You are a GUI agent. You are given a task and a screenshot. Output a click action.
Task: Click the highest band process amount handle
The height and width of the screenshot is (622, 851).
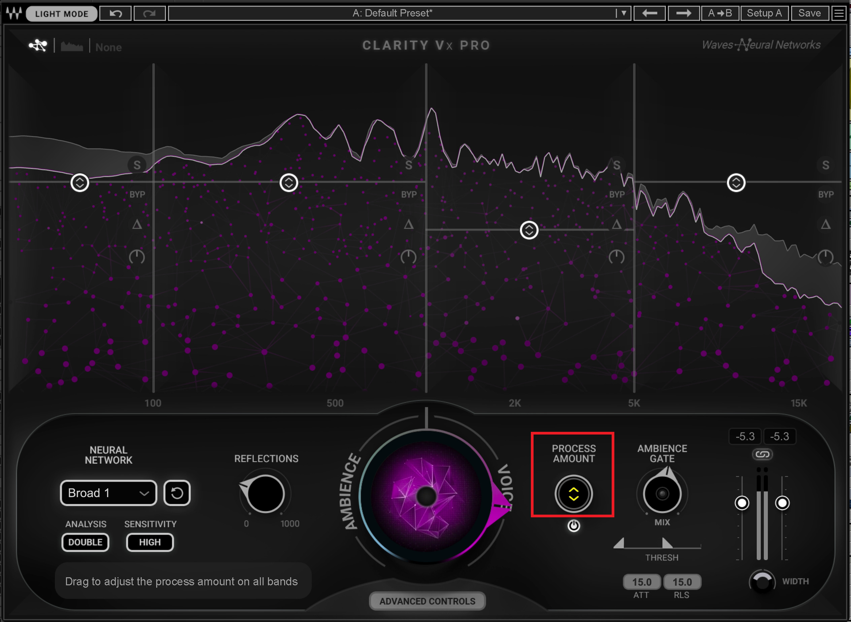[736, 183]
